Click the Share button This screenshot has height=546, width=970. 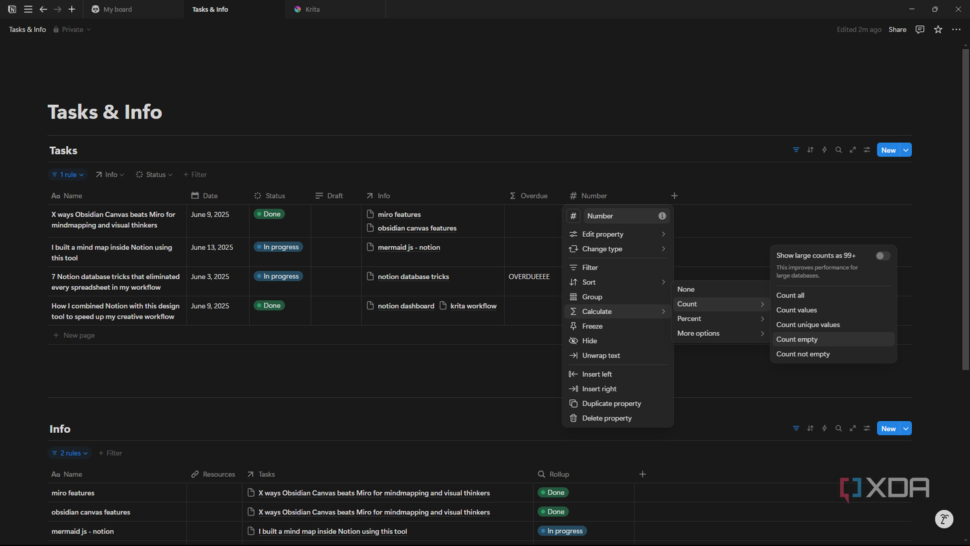(897, 30)
